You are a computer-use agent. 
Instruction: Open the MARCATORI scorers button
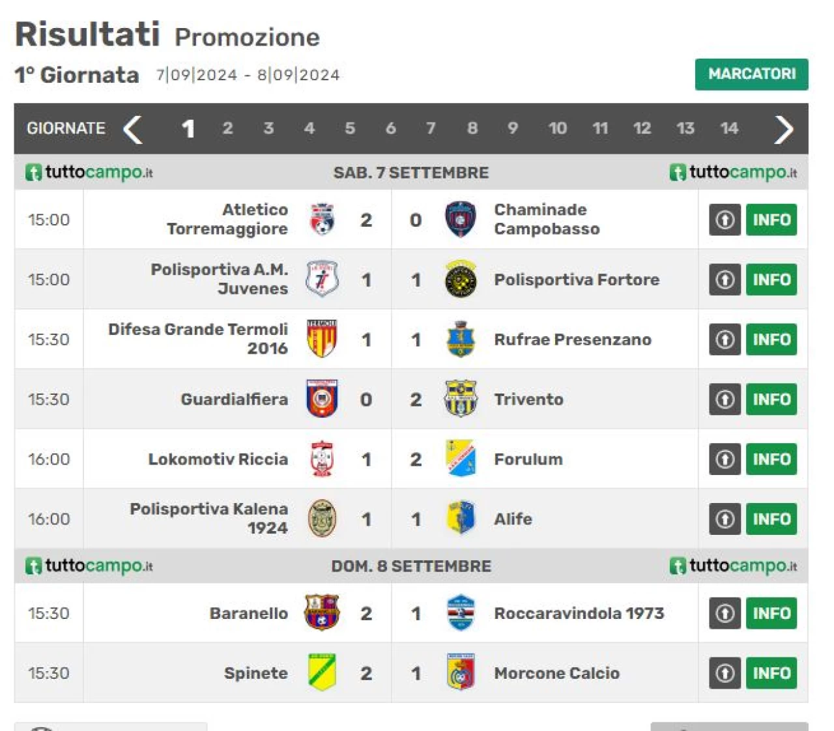coord(751,74)
